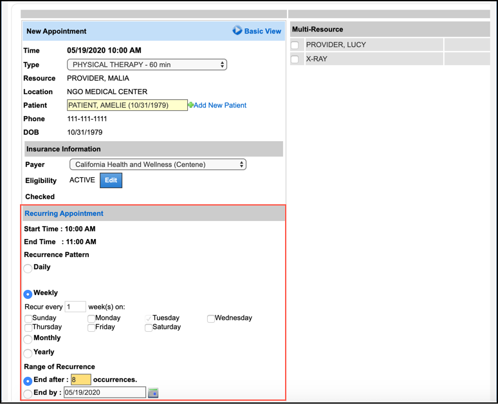Expand the Payer insurance dropdown
Image resolution: width=498 pixels, height=404 pixels.
point(156,164)
